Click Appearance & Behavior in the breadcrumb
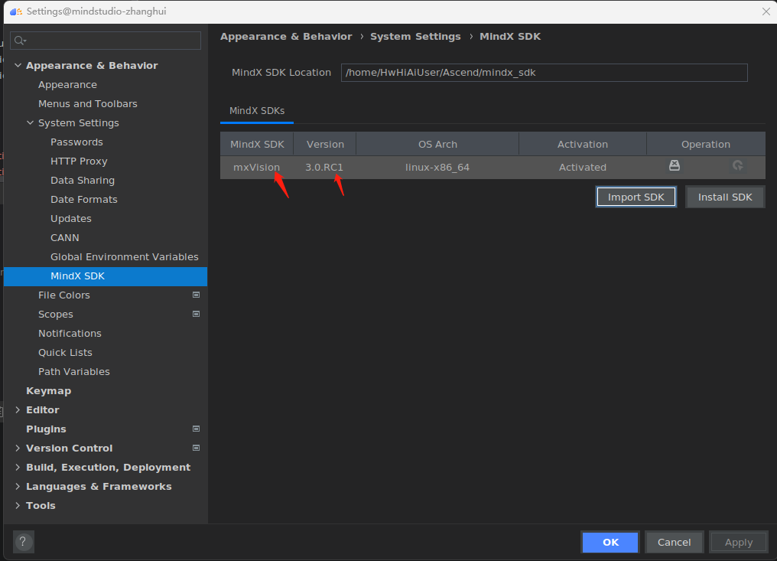Viewport: 777px width, 561px height. pos(286,37)
